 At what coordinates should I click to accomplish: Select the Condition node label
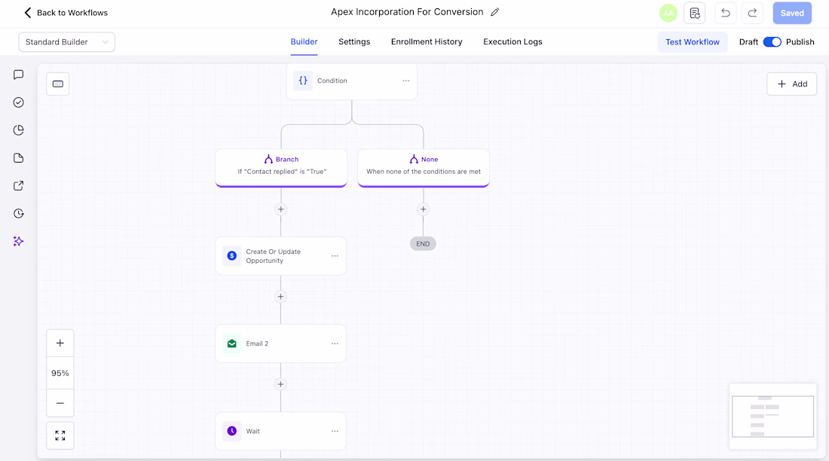tap(332, 81)
